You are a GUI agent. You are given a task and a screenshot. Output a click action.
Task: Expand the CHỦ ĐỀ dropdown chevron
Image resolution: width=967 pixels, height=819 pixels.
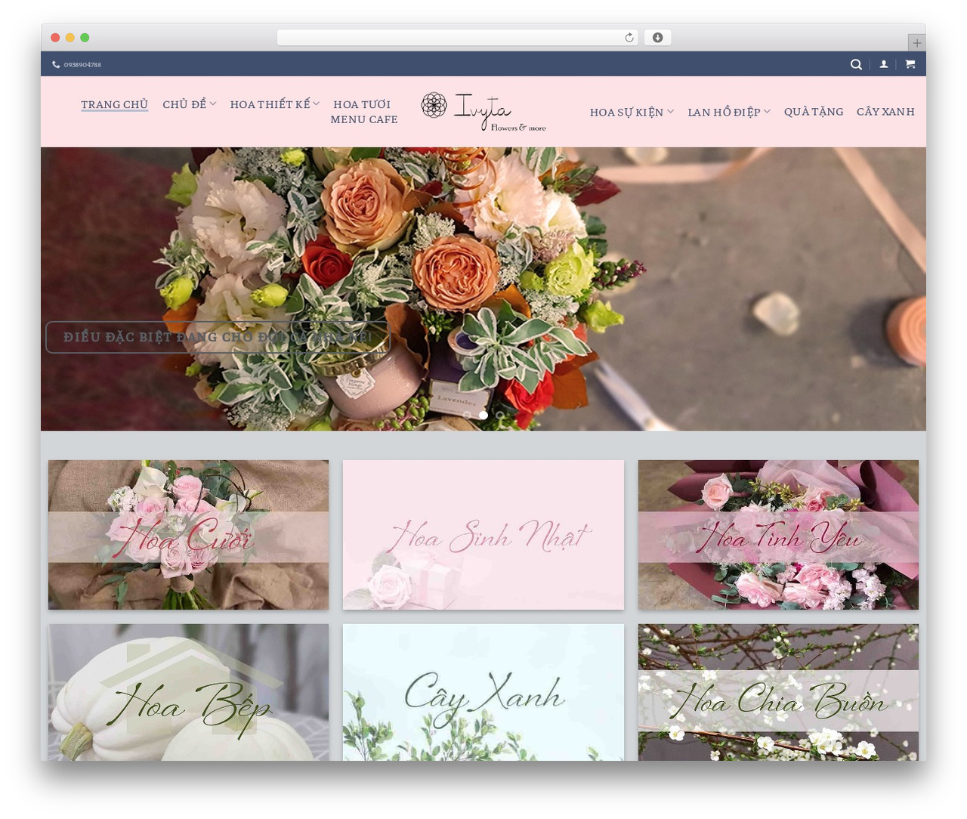[213, 104]
